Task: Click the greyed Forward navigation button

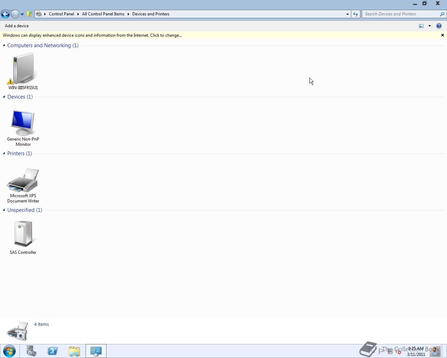Action: pos(15,14)
